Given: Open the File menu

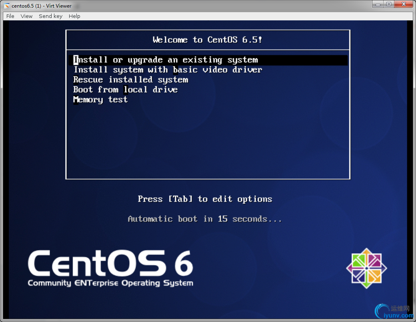Looking at the screenshot, I should click(10, 16).
